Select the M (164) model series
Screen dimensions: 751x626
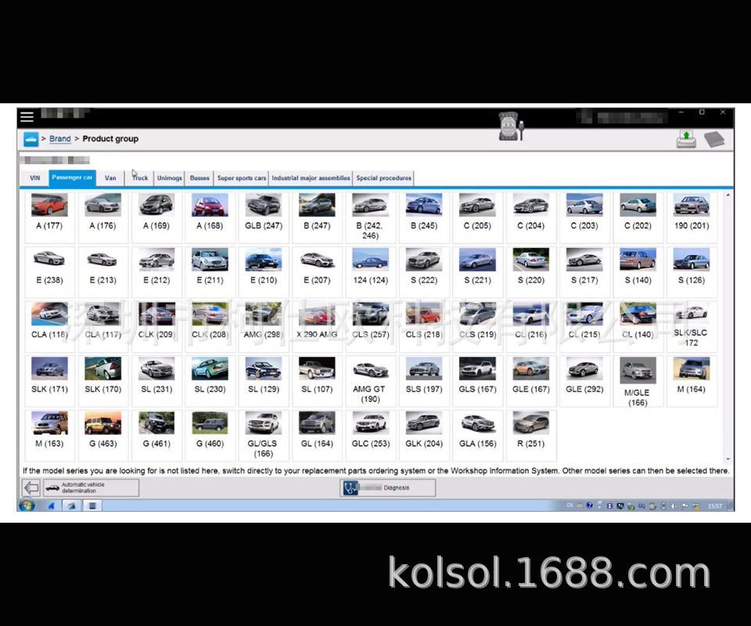click(691, 381)
